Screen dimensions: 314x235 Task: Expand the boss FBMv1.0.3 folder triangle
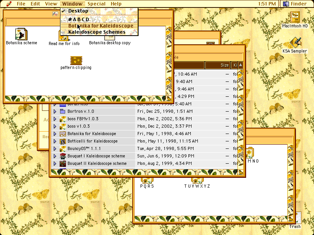[55, 119]
